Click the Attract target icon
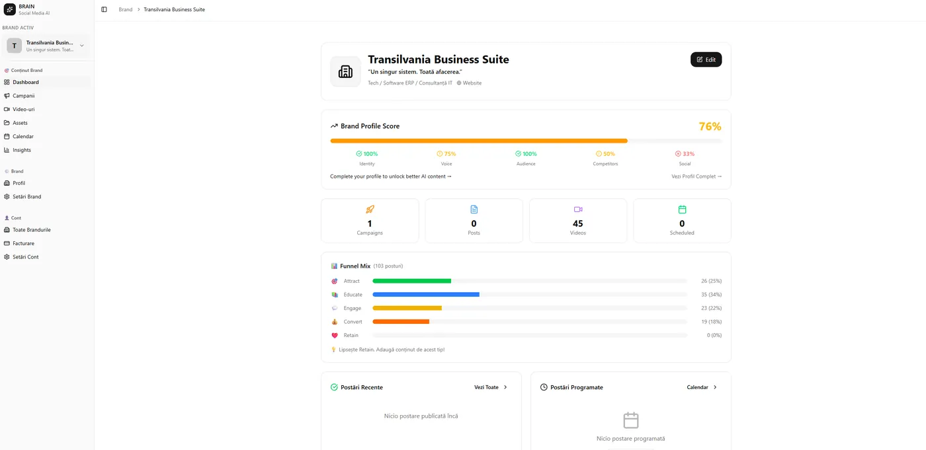The height and width of the screenshot is (450, 926). pos(334,281)
